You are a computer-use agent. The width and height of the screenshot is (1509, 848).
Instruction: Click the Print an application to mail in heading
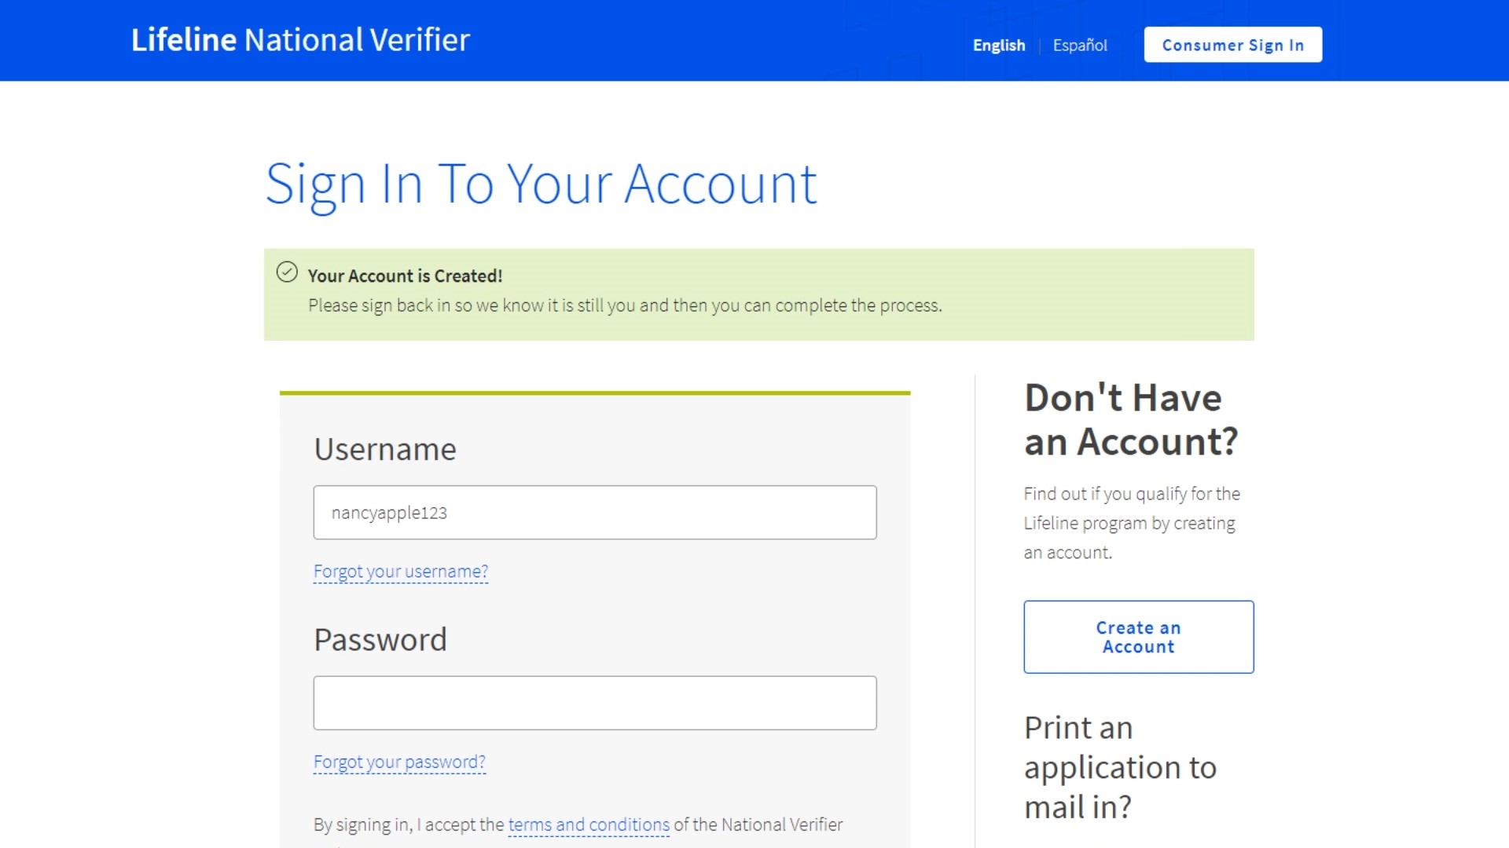click(1120, 767)
